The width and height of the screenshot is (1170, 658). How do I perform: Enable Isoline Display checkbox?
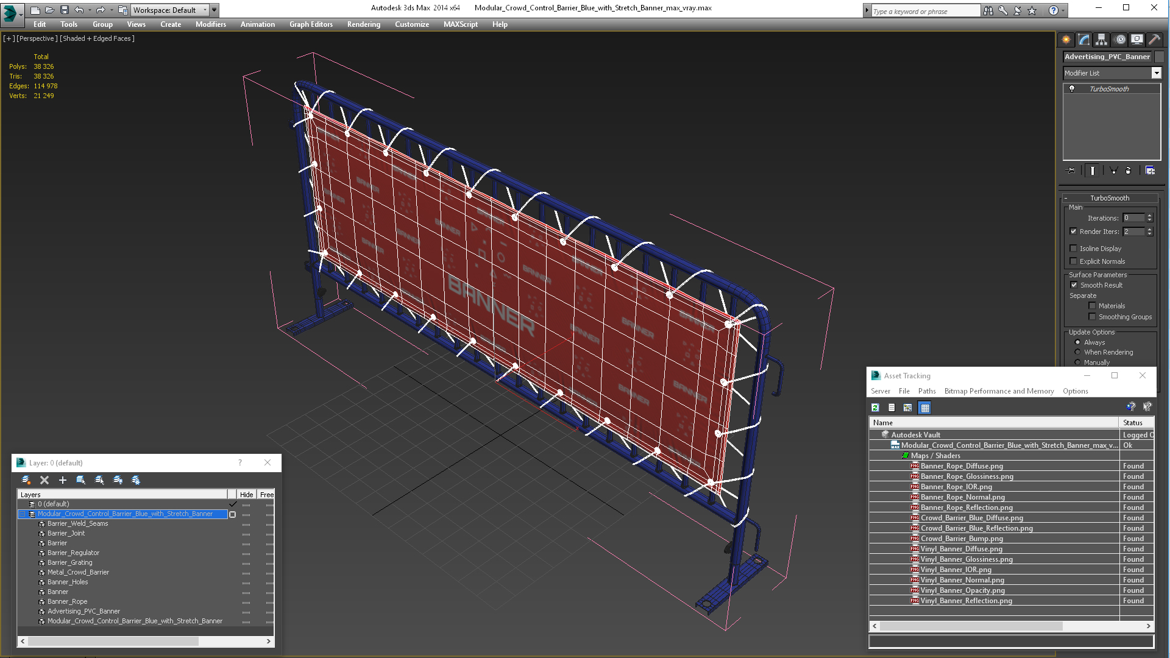pyautogui.click(x=1073, y=249)
